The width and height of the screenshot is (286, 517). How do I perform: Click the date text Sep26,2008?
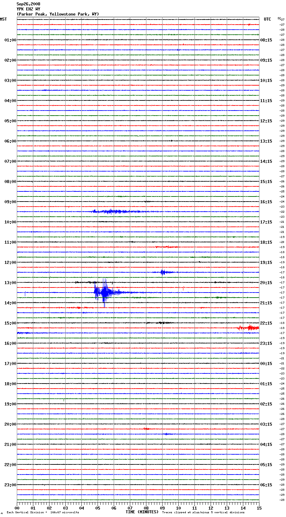pos(28,4)
